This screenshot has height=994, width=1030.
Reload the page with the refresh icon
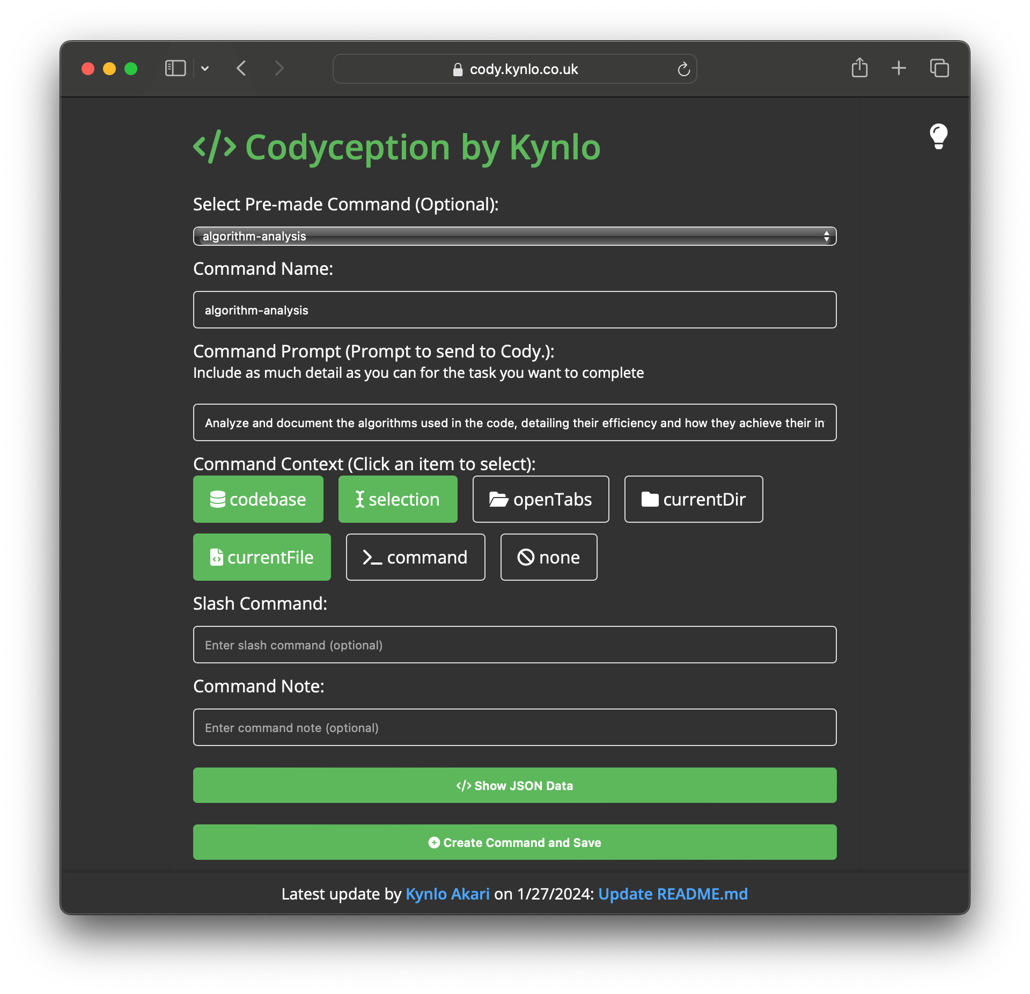click(683, 69)
